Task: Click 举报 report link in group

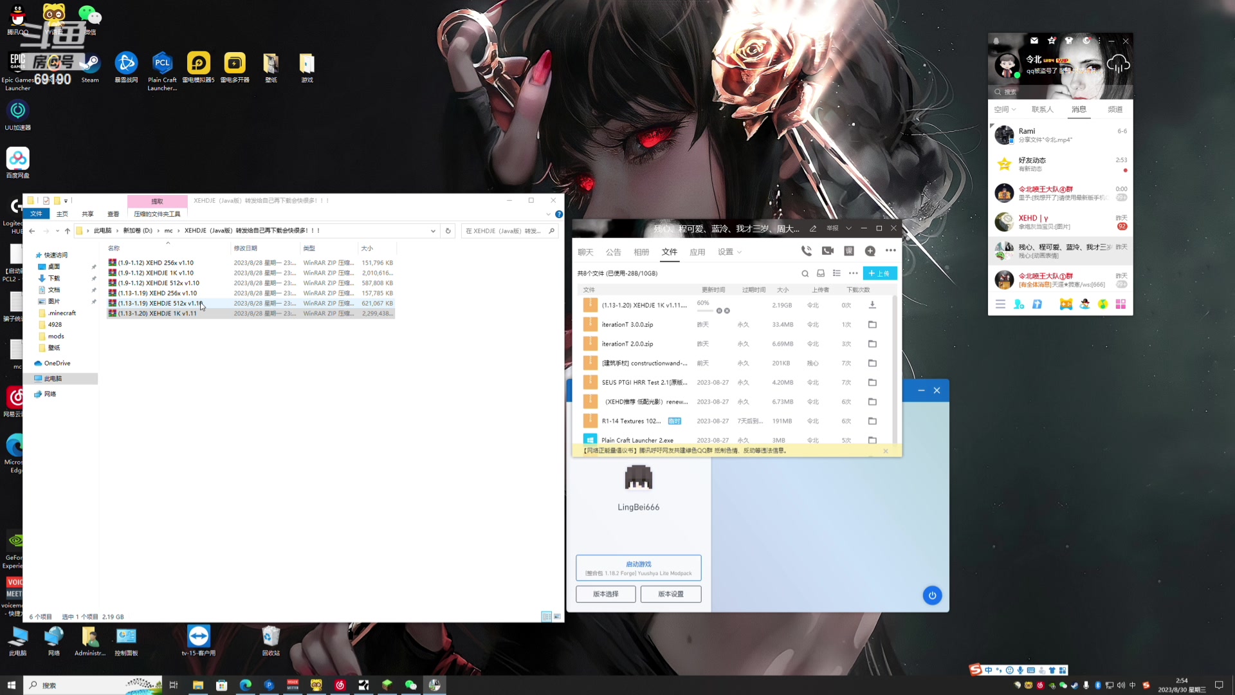Action: click(832, 228)
